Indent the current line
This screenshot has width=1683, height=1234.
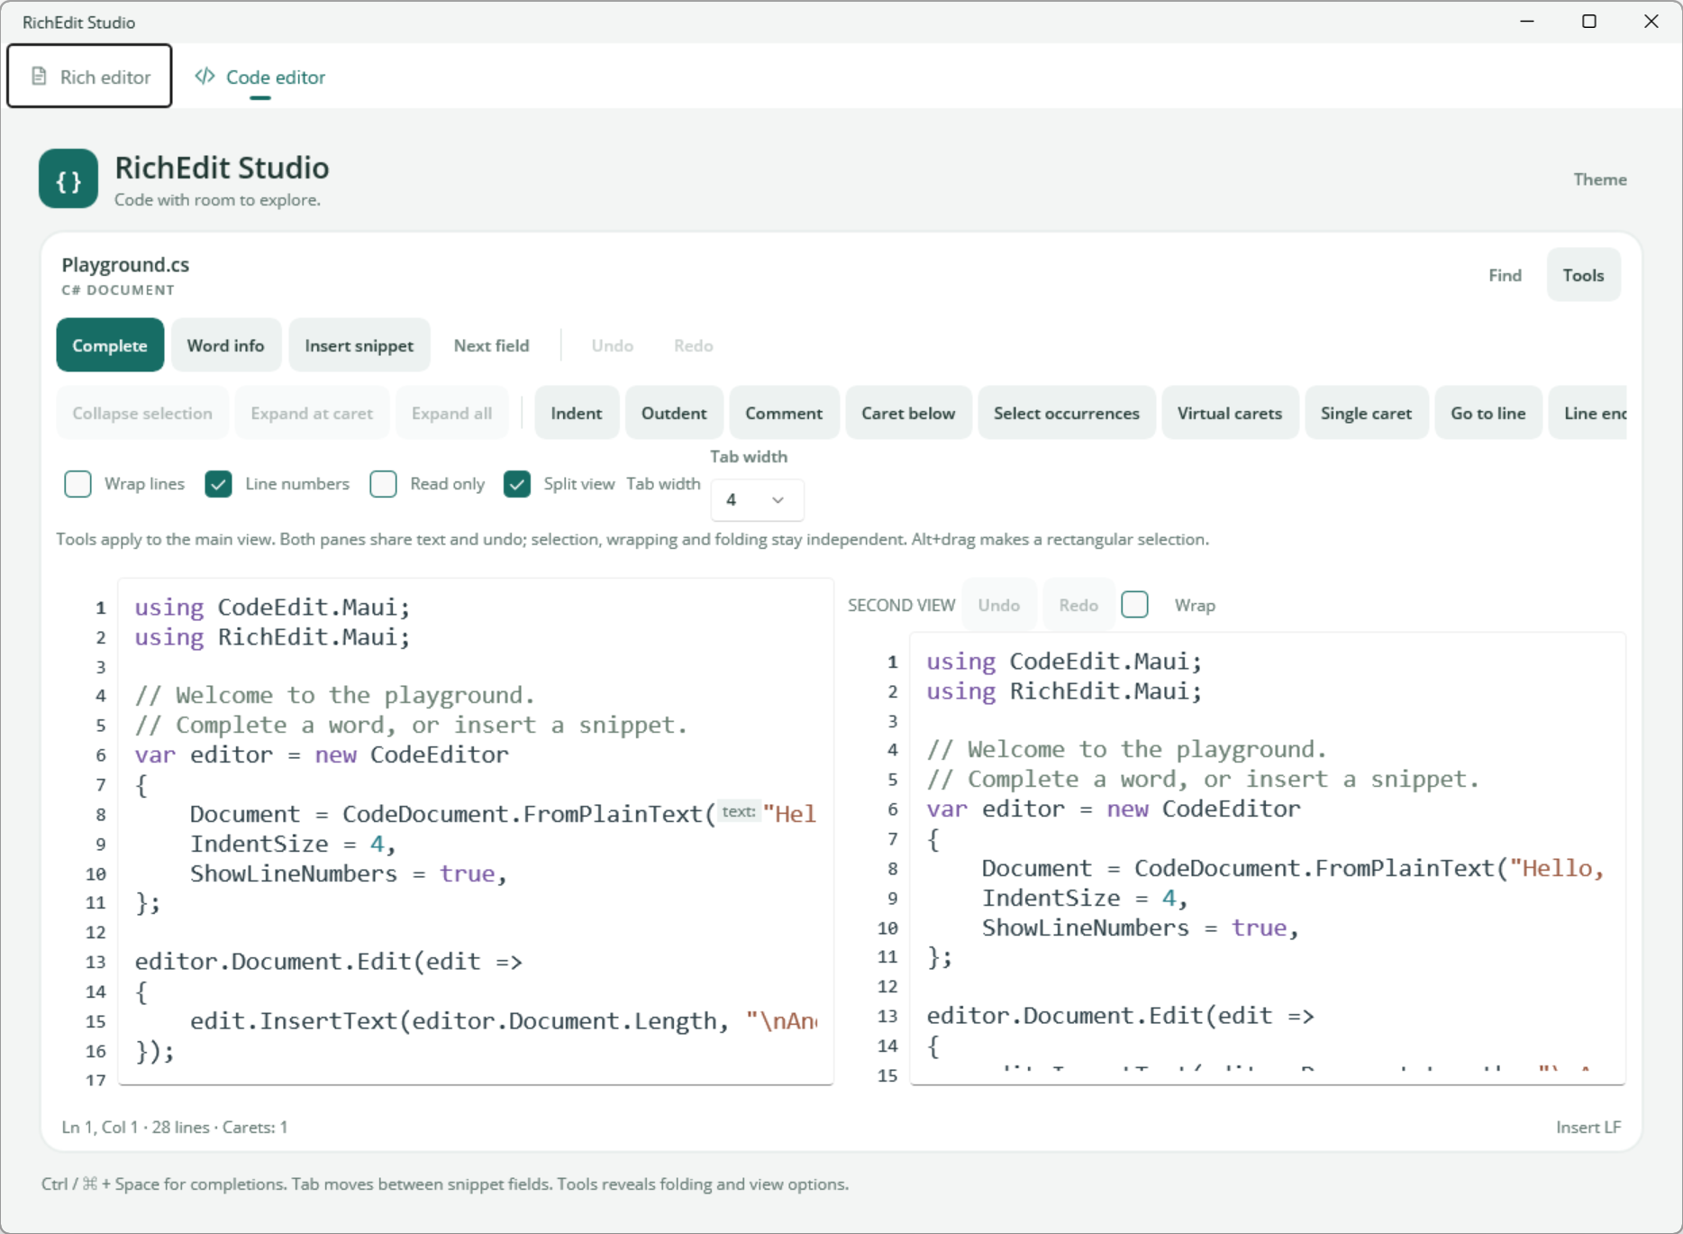(x=577, y=413)
